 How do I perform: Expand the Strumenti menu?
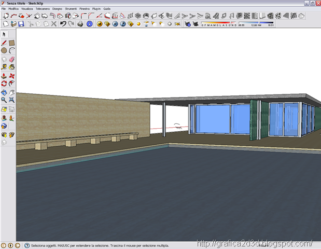coord(71,9)
